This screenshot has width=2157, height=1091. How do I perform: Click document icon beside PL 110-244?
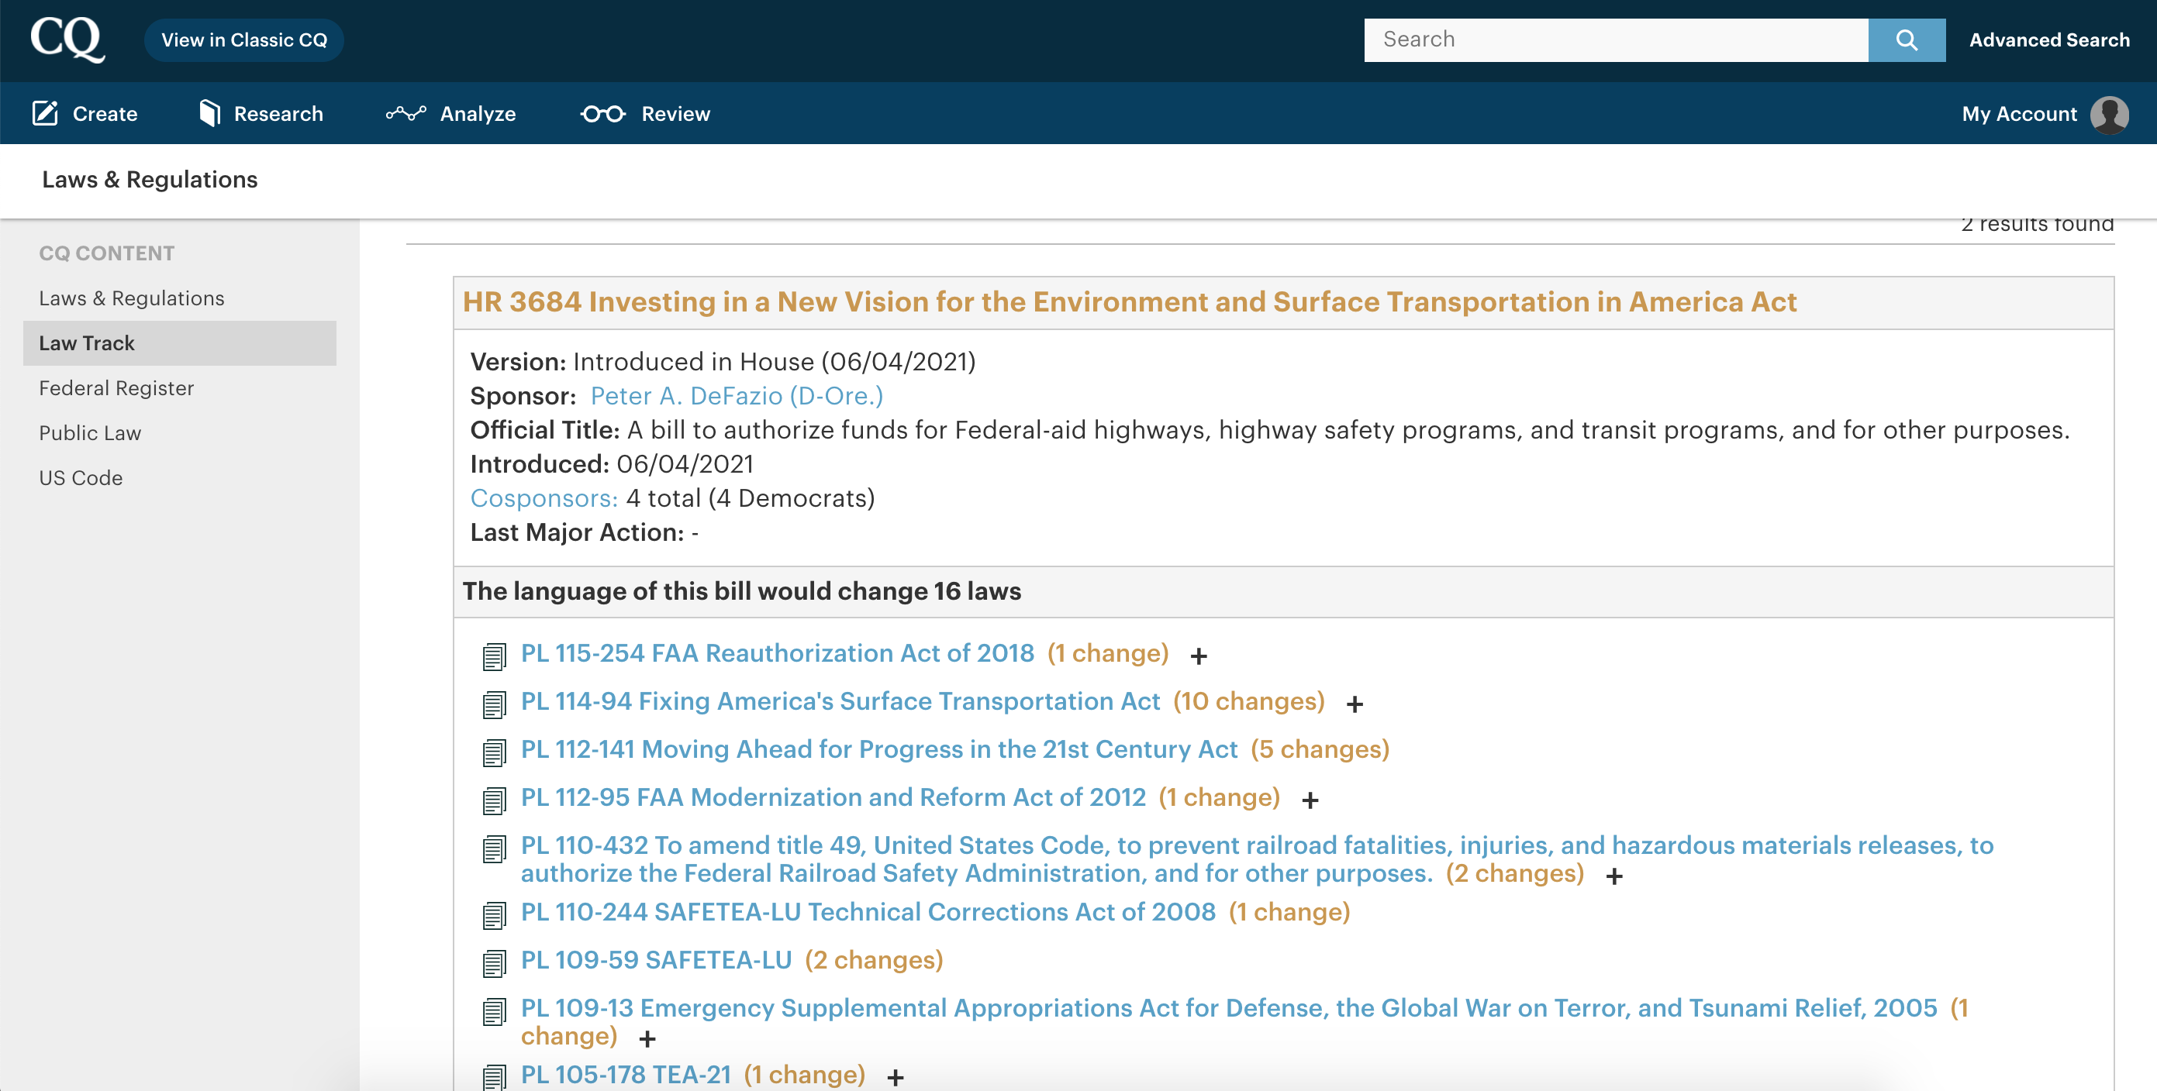pos(494,915)
